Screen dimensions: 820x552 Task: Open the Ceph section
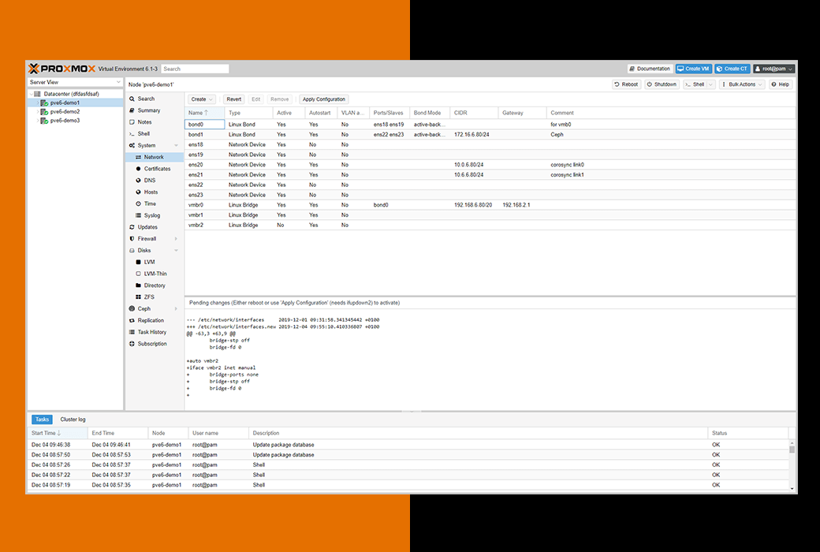143,308
